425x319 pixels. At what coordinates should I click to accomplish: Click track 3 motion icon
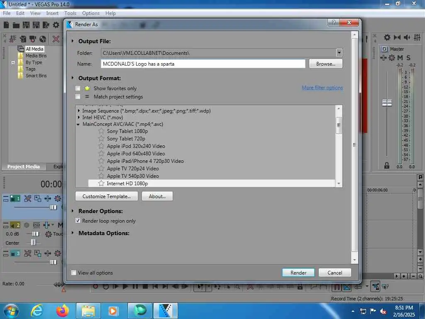(x=28, y=253)
